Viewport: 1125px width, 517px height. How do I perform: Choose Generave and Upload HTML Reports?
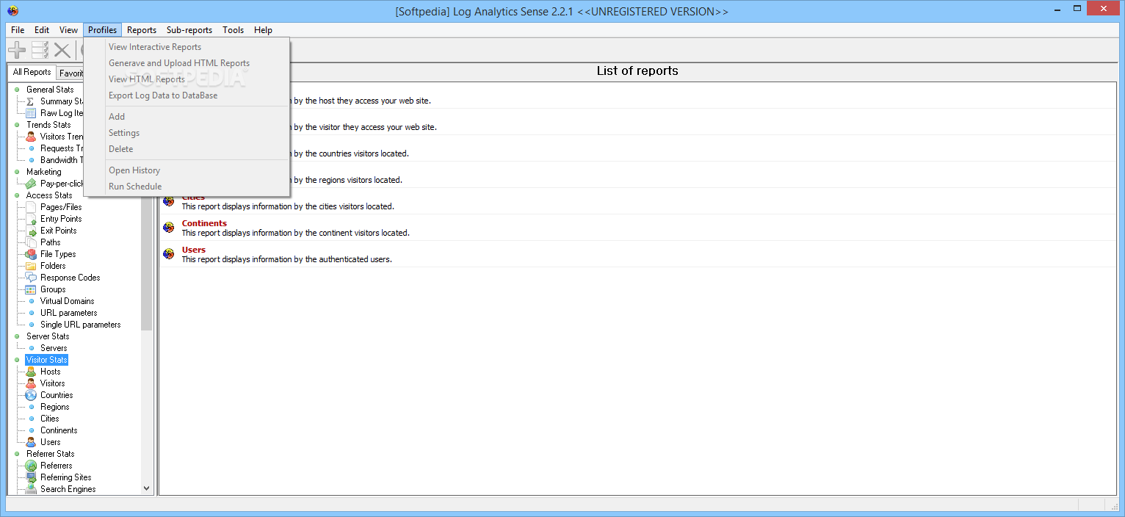(x=187, y=63)
